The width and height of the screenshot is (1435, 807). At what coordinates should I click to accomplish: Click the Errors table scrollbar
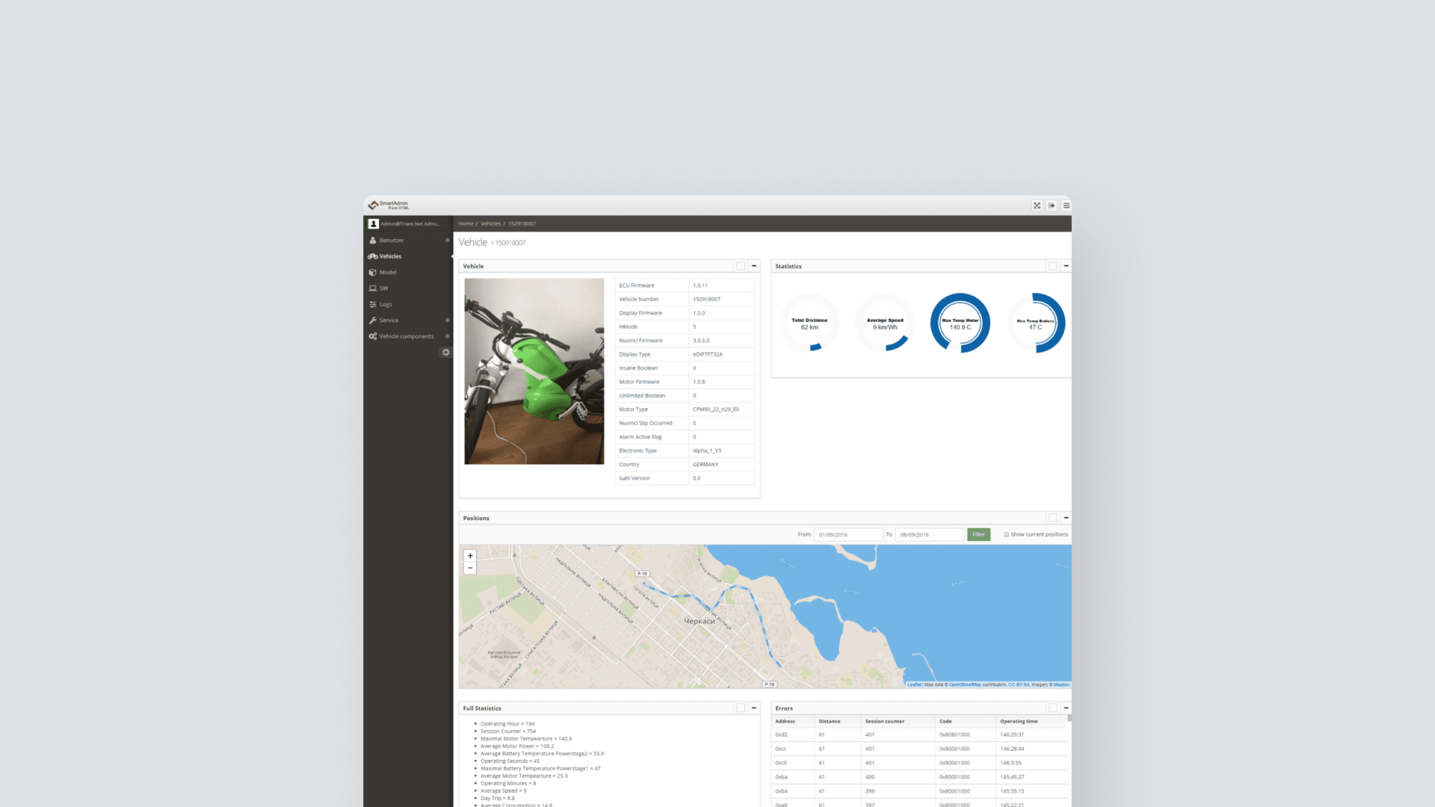(1070, 718)
